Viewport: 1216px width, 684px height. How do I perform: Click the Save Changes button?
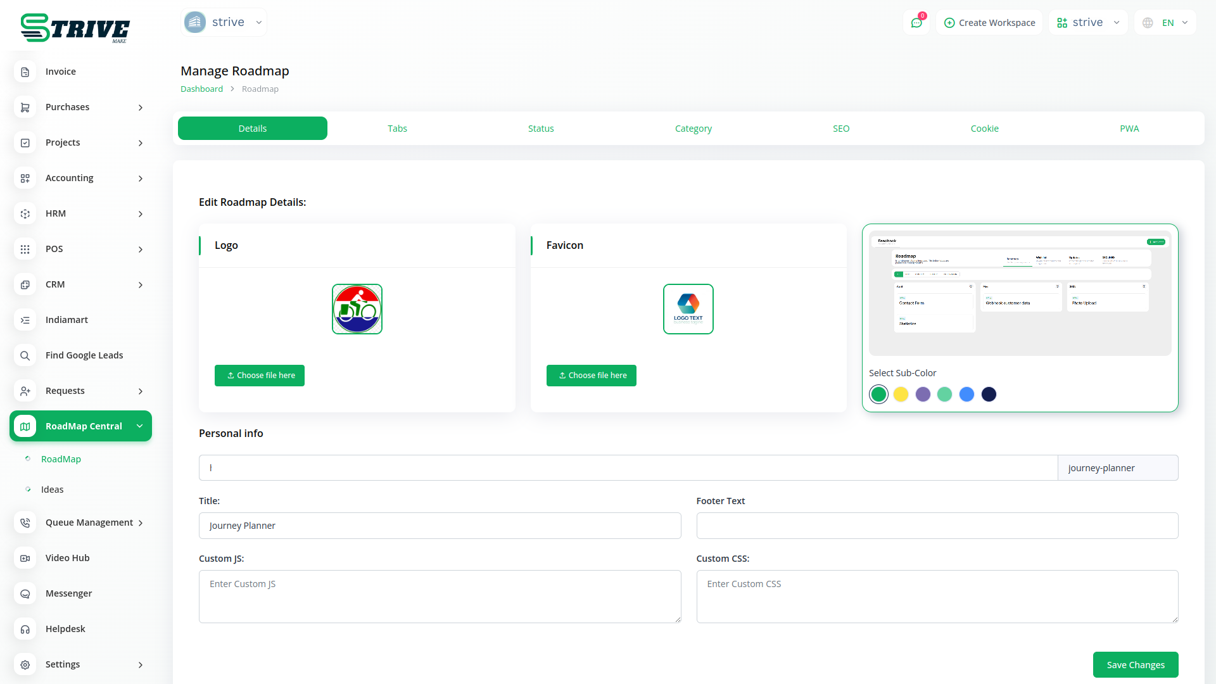click(x=1135, y=665)
